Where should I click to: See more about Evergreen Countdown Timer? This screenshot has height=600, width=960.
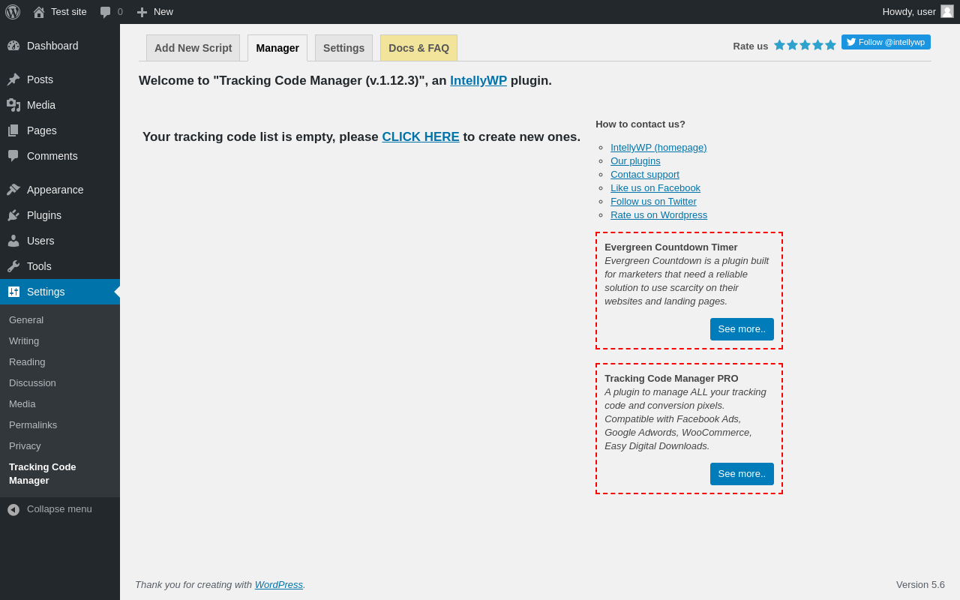tap(742, 329)
